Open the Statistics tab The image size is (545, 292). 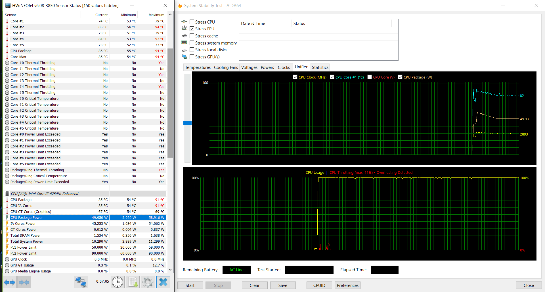pos(320,67)
